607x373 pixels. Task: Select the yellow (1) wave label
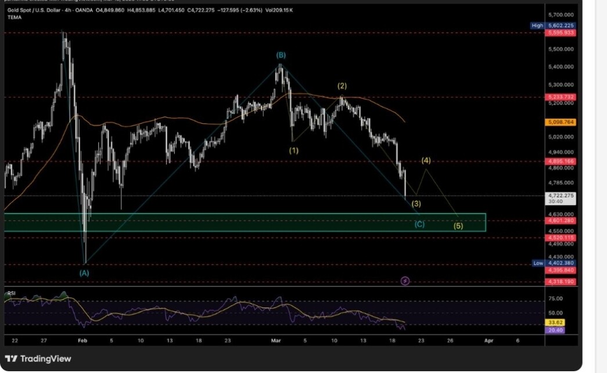(x=293, y=150)
